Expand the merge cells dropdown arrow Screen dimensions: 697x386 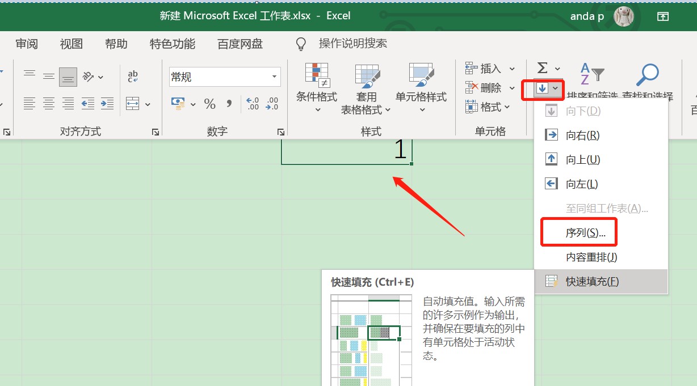(148, 104)
